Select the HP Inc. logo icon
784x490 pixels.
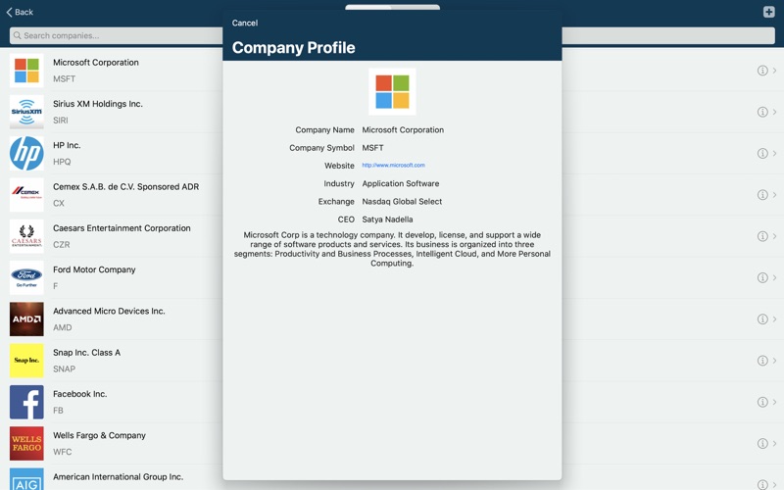pos(26,154)
